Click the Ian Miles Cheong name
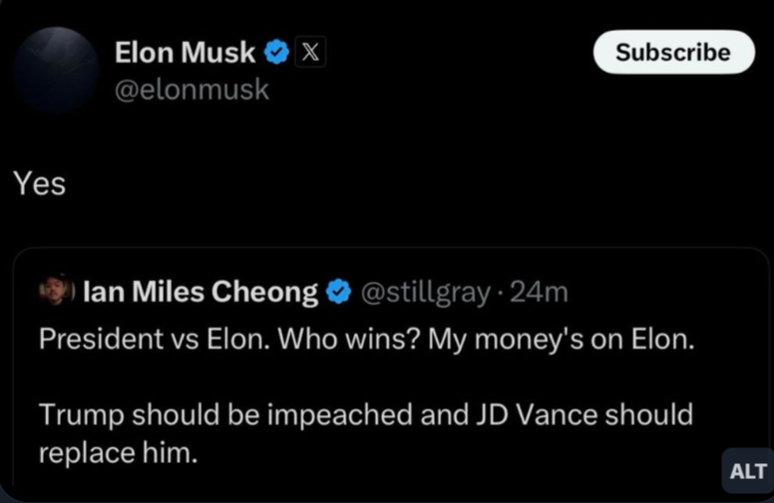 [x=199, y=292]
